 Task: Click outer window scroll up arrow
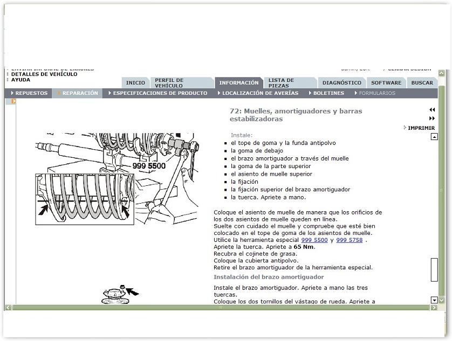tap(441, 73)
